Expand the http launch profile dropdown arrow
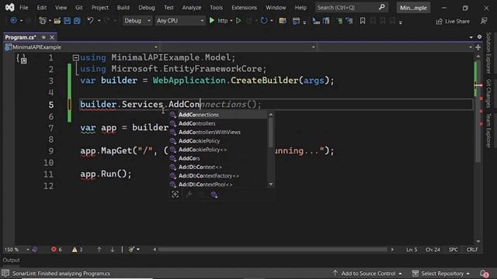 point(231,21)
